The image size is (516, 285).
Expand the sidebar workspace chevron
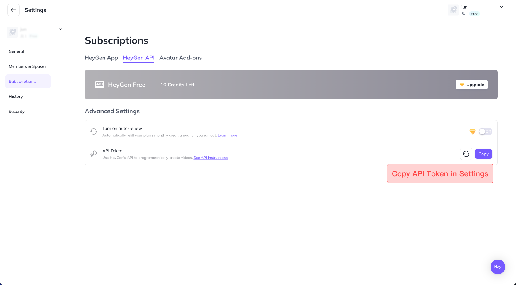point(61,29)
